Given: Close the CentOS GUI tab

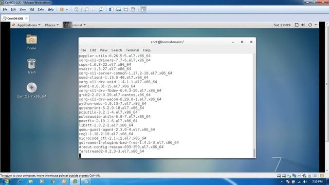Looking at the screenshot, I should (x=26, y=18).
